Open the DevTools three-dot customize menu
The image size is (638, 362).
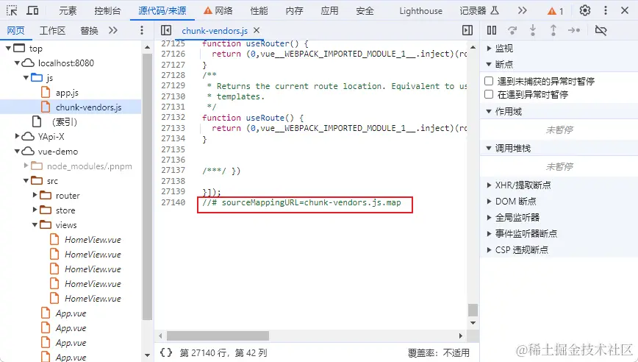click(x=606, y=10)
